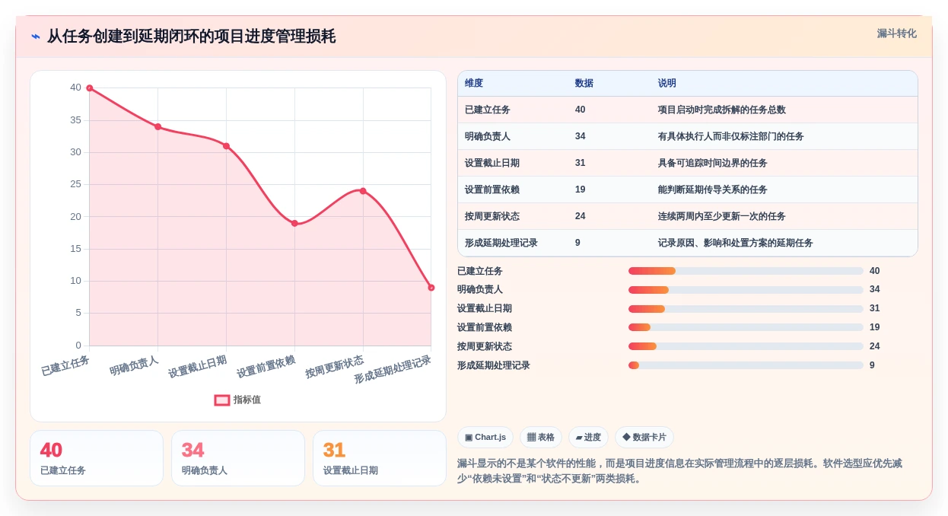This screenshot has height=516, width=948.
Task: Click the x-axis label 形成延期处理记录
Action: (x=393, y=369)
